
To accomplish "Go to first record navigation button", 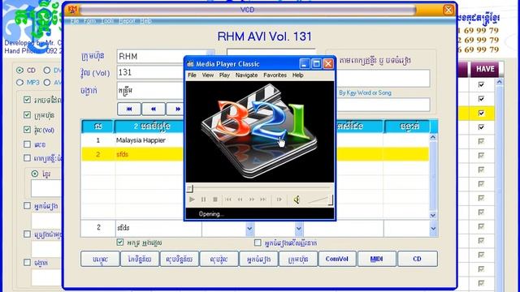I will 129,109.
